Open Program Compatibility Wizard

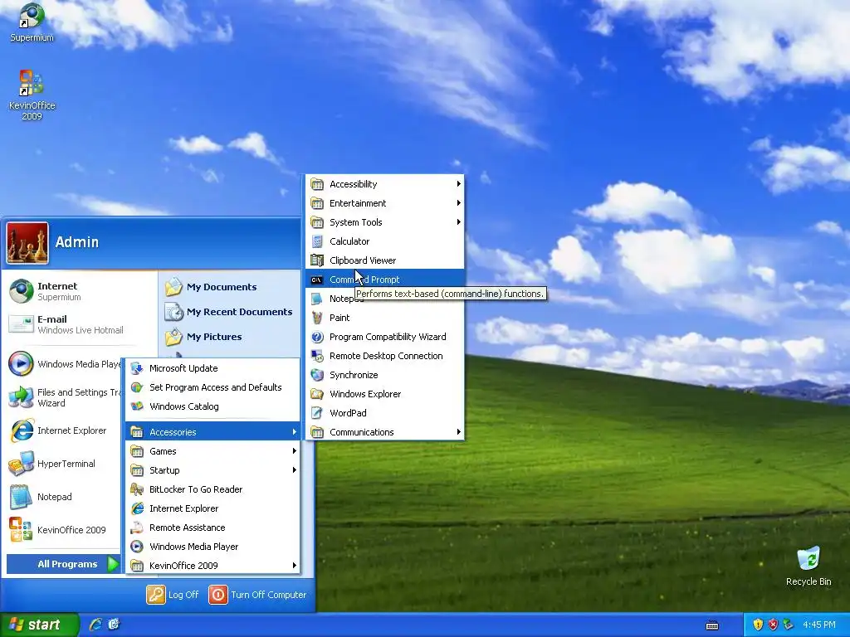pos(385,337)
